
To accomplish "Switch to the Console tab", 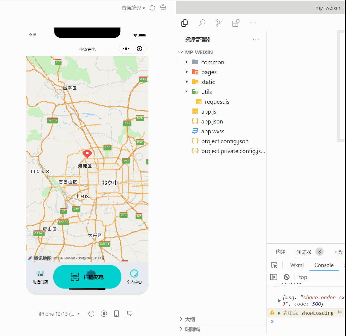I will click(x=324, y=265).
